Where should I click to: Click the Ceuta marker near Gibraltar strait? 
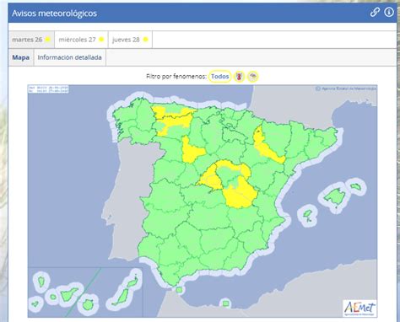(179, 290)
